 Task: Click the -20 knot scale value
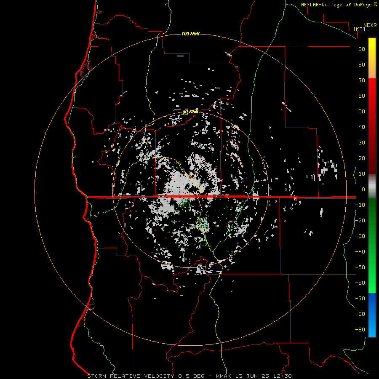click(360, 220)
